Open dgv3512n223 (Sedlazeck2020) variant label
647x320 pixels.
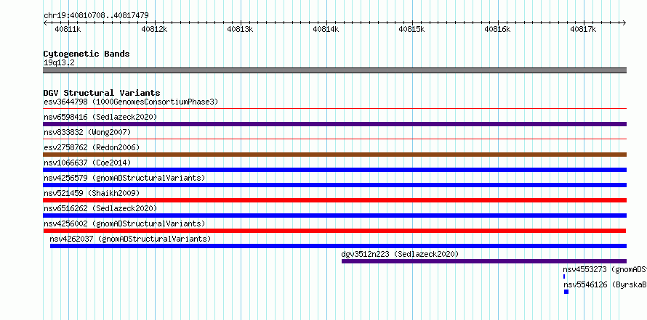point(400,254)
